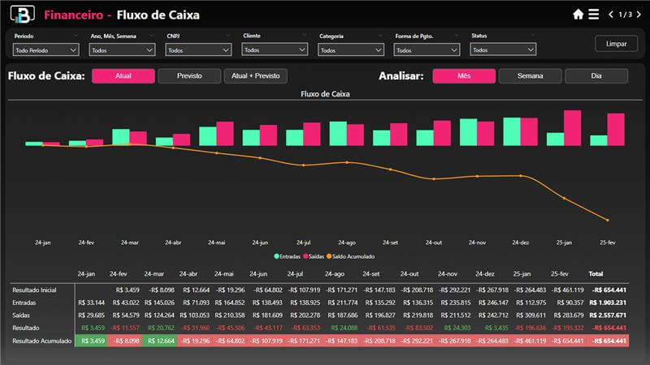
Task: Open the Forma de Pgto. dropdown
Action: point(427,50)
